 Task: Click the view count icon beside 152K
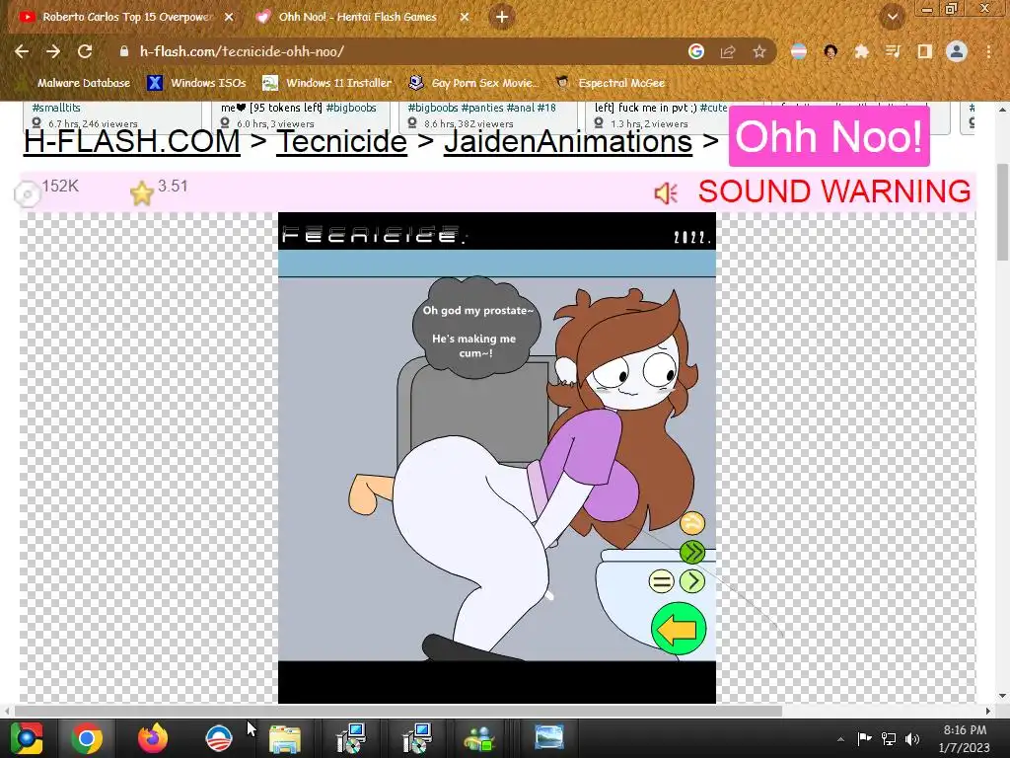(x=27, y=194)
